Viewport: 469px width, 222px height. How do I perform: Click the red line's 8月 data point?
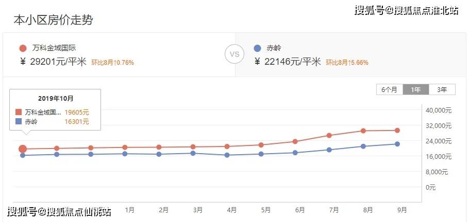363,131
